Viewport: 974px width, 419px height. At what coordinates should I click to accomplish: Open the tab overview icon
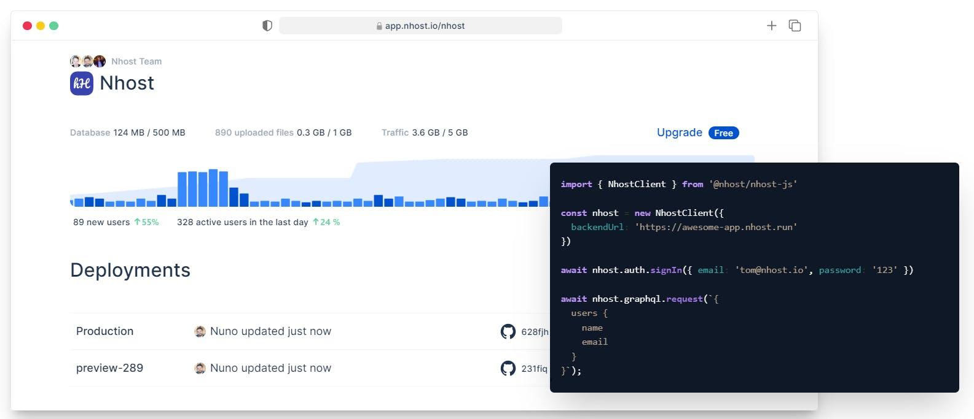click(x=795, y=26)
